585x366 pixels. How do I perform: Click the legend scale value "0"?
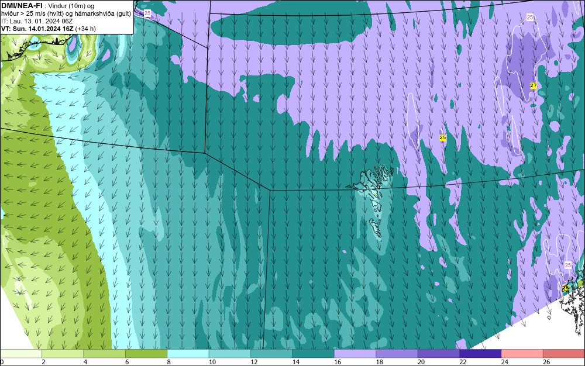click(x=2, y=362)
